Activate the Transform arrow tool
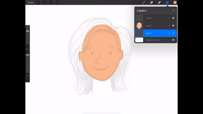 pos(57,3)
